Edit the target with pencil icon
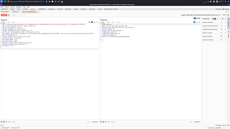 pos(219,15)
